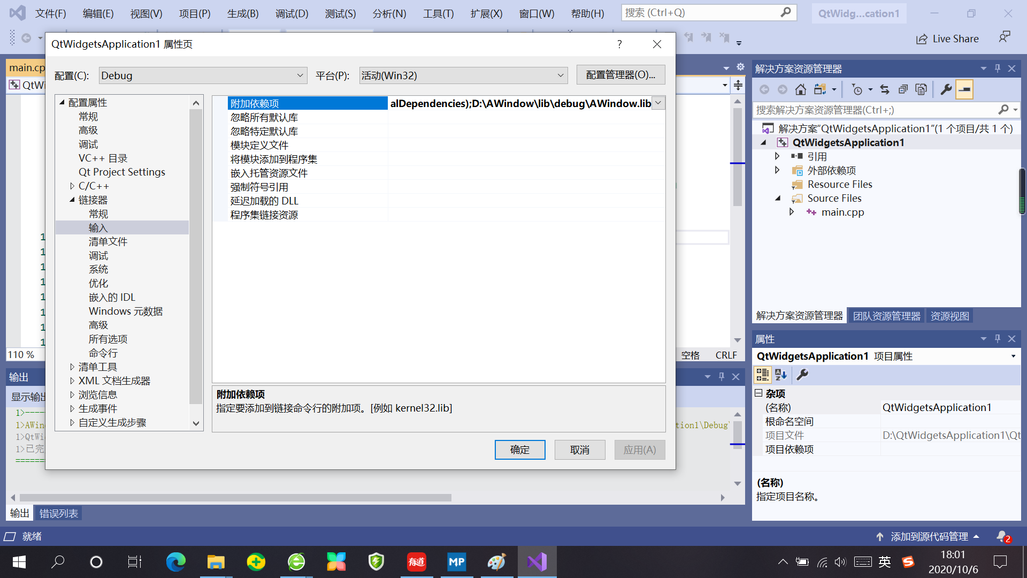Open the 调试(D) menu
This screenshot has width=1027, height=578.
pyautogui.click(x=292, y=13)
